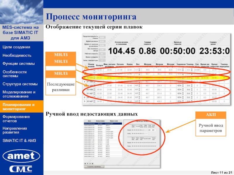Viewport: 234px width, 175px height.
Task: Click the 00:50:00 time-to-close readout
Action: pyautogui.click(x=178, y=51)
